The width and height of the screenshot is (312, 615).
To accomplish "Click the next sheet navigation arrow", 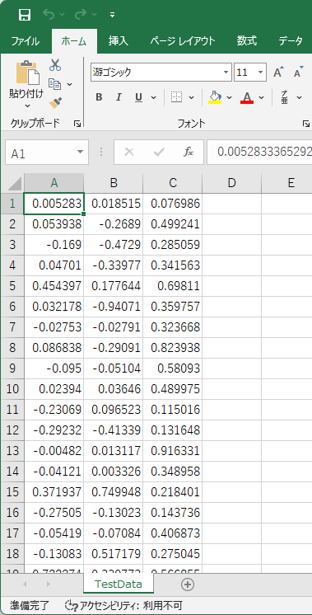I will pyautogui.click(x=49, y=584).
